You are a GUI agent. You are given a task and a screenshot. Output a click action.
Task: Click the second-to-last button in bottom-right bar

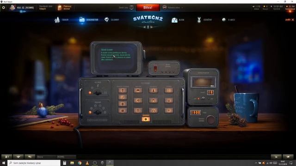click(276, 157)
